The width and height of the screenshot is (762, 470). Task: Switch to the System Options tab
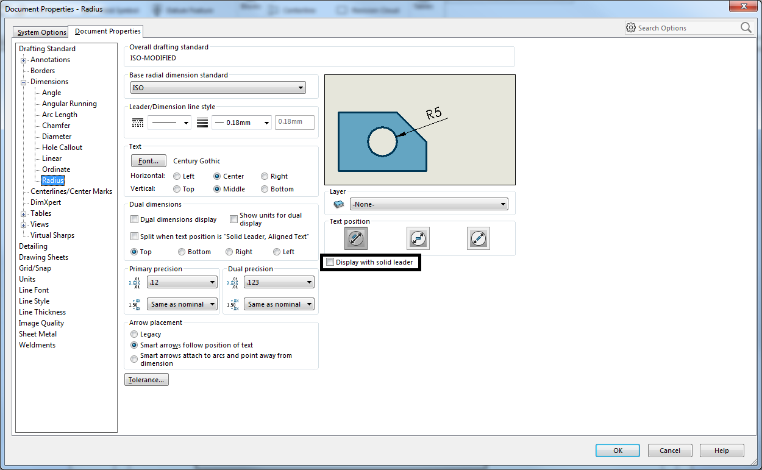tap(41, 32)
